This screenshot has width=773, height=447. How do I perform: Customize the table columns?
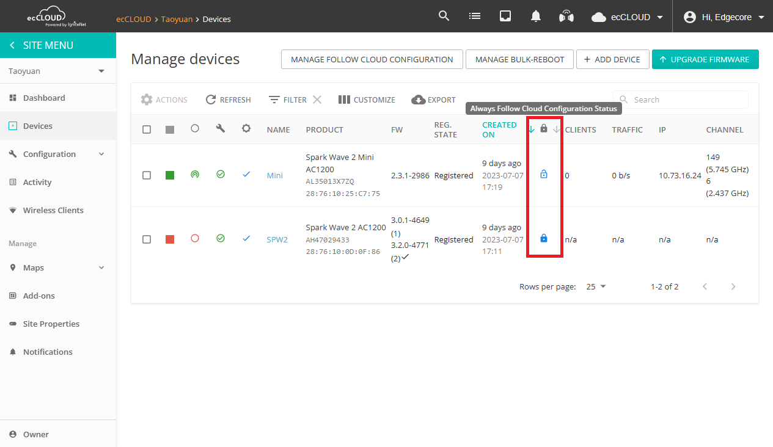pyautogui.click(x=367, y=100)
